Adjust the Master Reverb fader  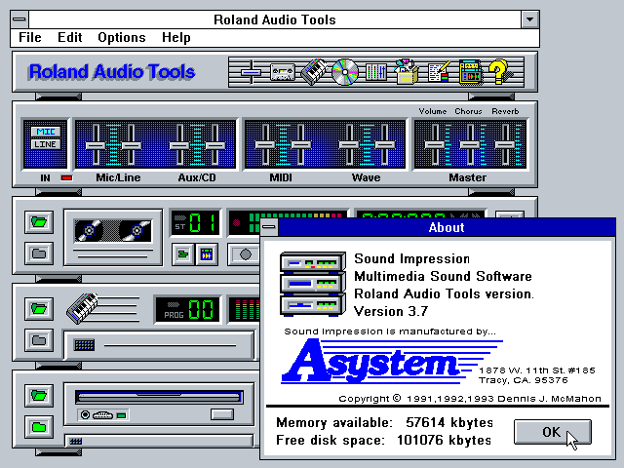[505, 145]
